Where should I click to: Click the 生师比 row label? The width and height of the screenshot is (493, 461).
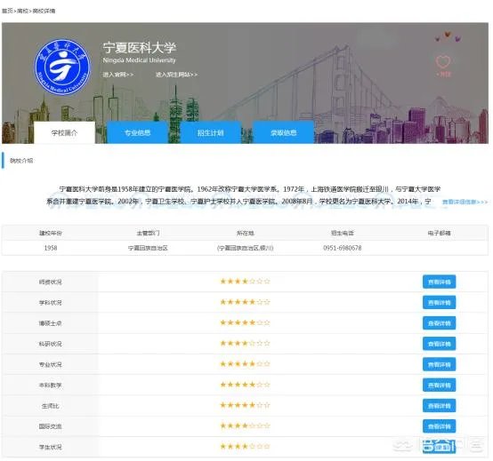[51, 406]
